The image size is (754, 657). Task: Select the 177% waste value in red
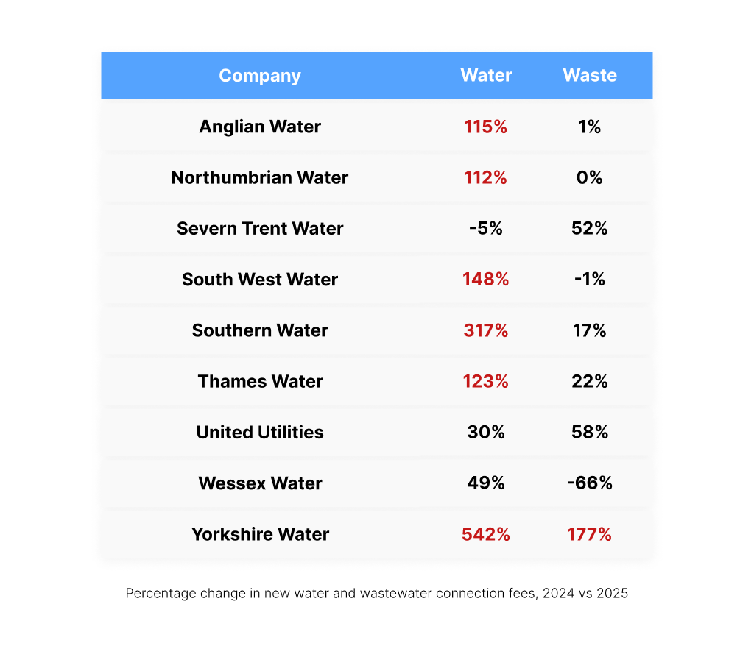[x=590, y=534]
